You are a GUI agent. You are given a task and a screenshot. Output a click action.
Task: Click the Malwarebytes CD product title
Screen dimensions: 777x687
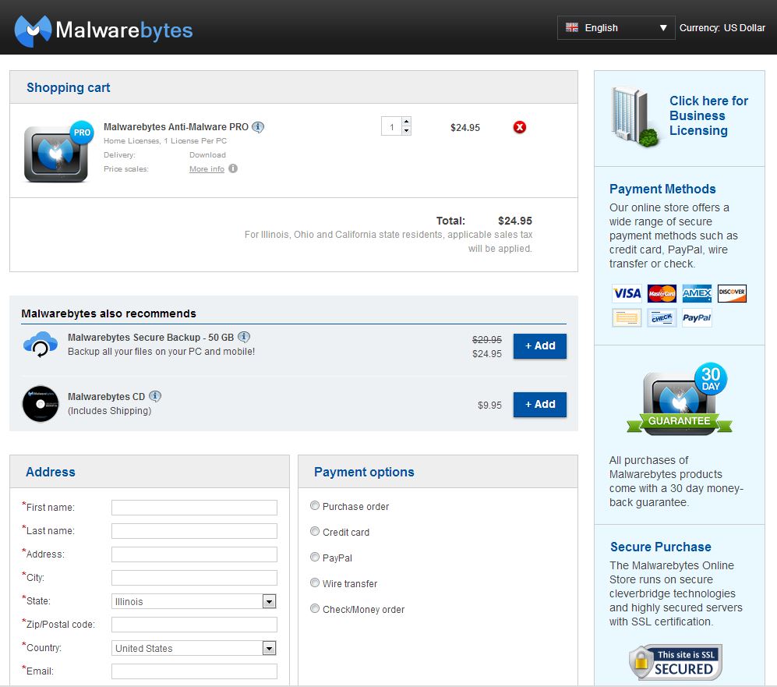point(107,397)
